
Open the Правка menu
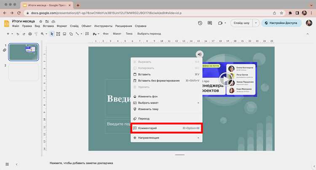27,26
